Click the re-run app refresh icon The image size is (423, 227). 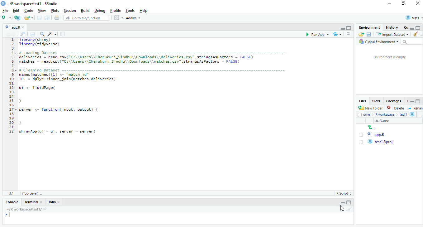335,34
